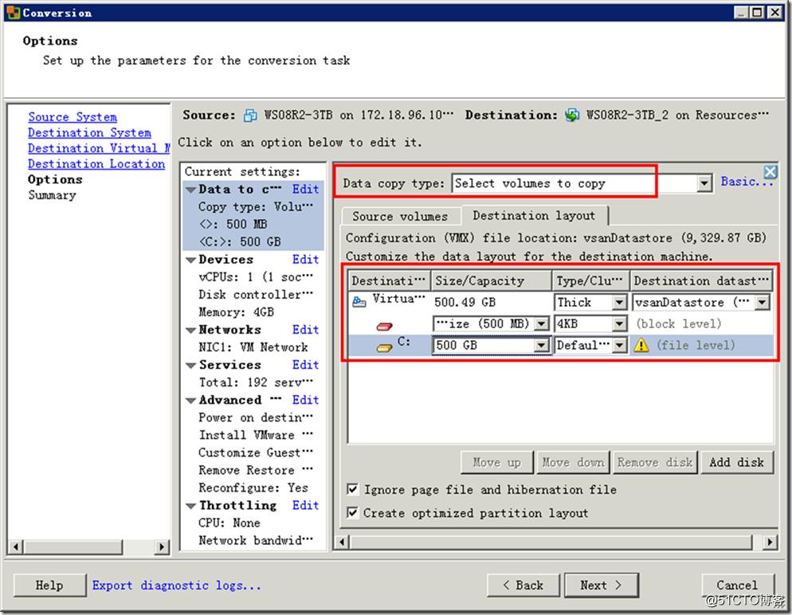792x615 pixels.
Task: Click the yellow C: volume icon
Action: click(385, 347)
